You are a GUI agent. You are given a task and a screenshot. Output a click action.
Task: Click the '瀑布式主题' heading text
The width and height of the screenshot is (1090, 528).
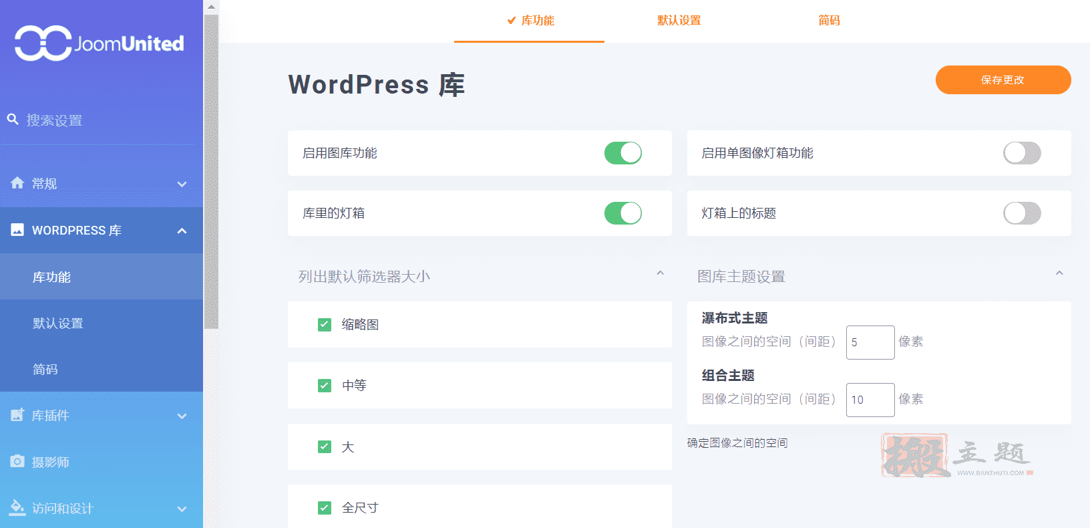click(x=735, y=318)
